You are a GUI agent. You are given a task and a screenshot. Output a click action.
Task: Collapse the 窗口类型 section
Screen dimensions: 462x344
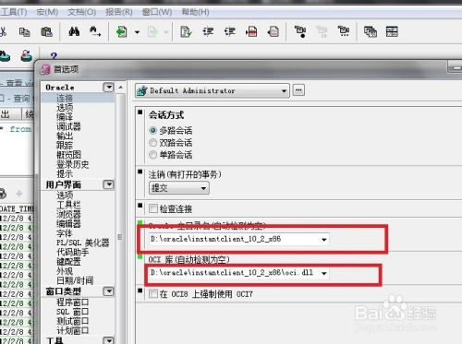(108, 291)
